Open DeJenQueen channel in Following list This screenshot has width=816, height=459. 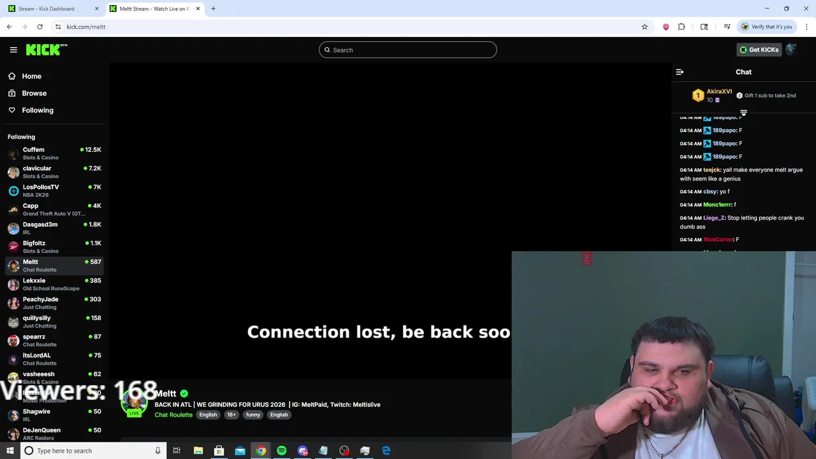point(54,433)
